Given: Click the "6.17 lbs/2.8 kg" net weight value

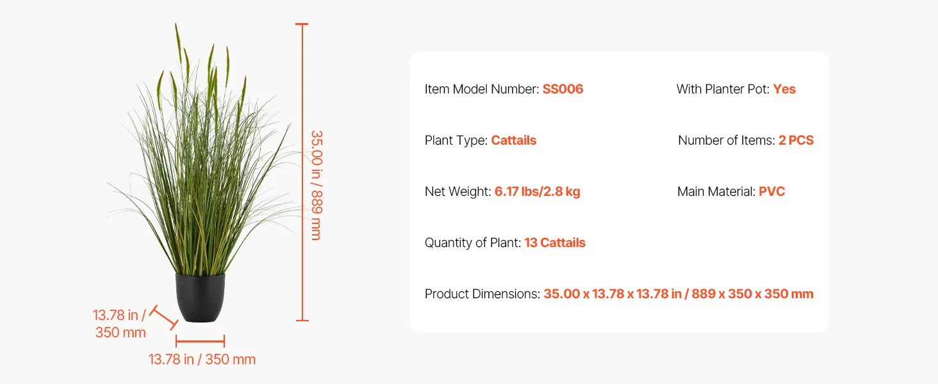Looking at the screenshot, I should 537,192.
